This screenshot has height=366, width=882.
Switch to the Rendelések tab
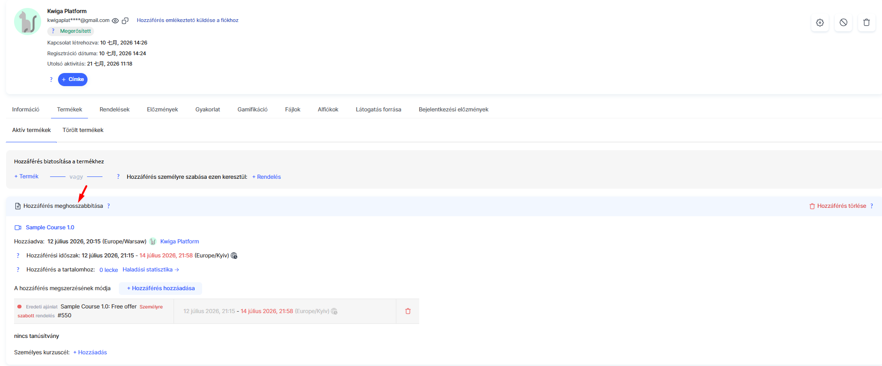[115, 110]
